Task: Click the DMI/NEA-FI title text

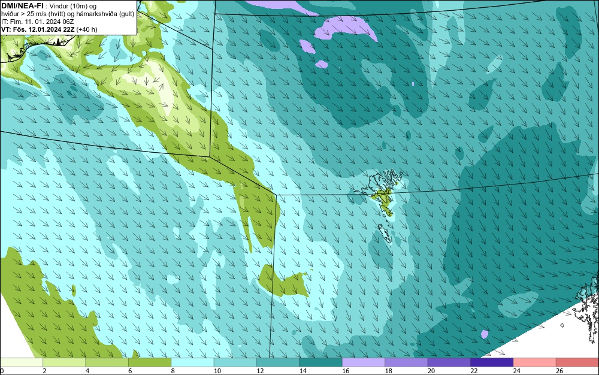Action: pos(22,6)
